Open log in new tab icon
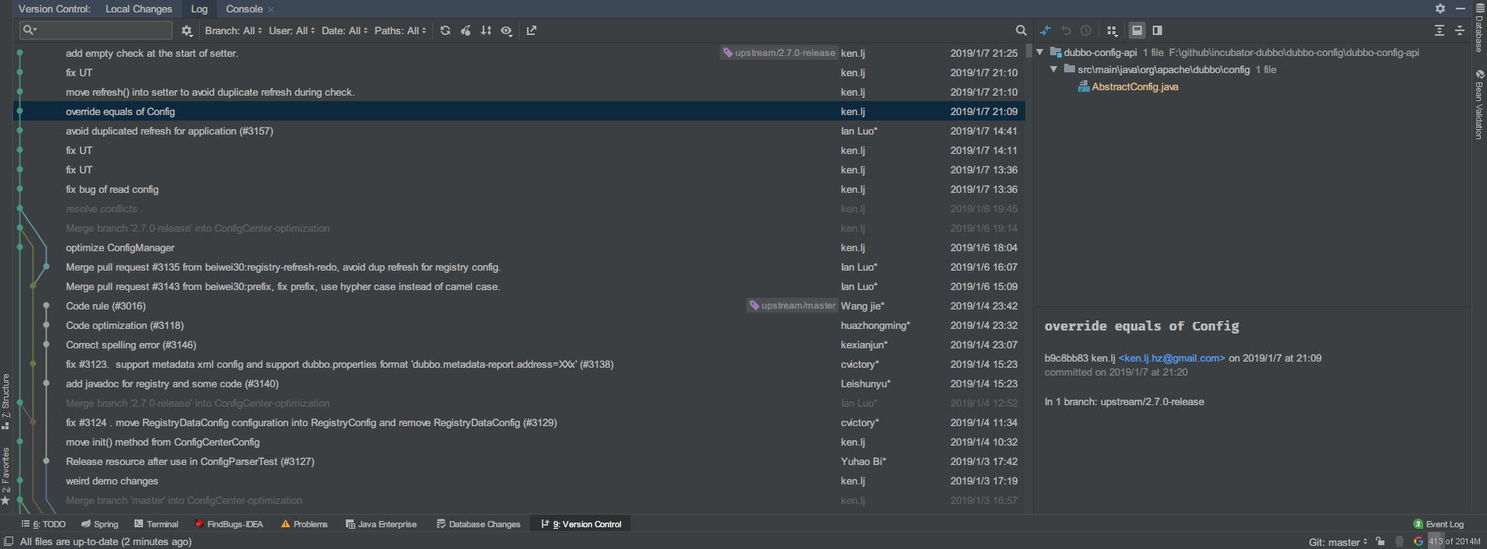The width and height of the screenshot is (1487, 549). (x=532, y=30)
